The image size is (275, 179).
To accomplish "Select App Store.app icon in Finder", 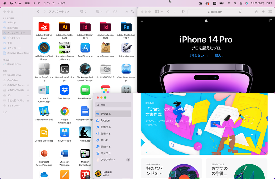I will [x=85, y=48].
